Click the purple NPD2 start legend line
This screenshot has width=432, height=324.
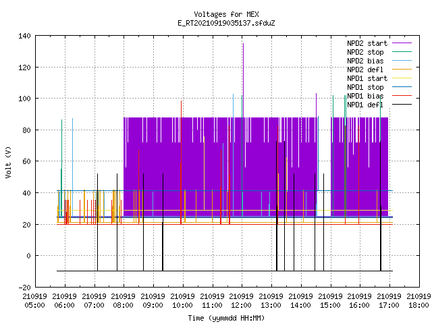point(402,43)
